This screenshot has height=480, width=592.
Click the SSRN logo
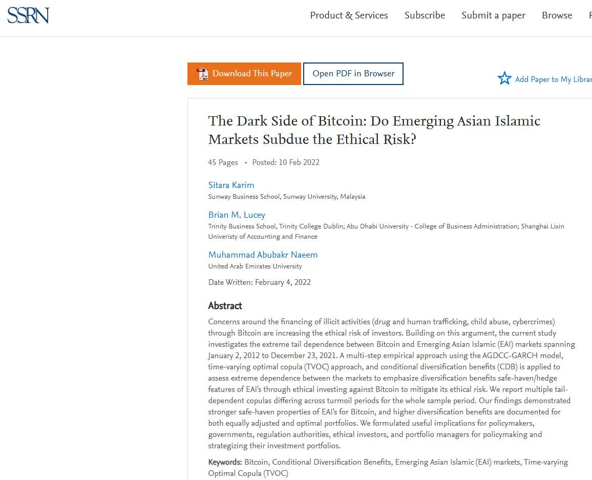[x=28, y=15]
